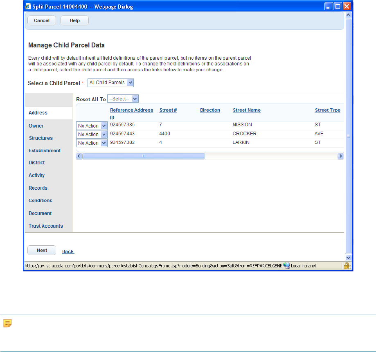Sort by Direction column
376x352 pixels.
[210, 110]
